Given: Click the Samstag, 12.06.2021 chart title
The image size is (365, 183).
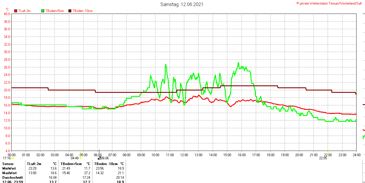Looking at the screenshot, I should [182, 4].
